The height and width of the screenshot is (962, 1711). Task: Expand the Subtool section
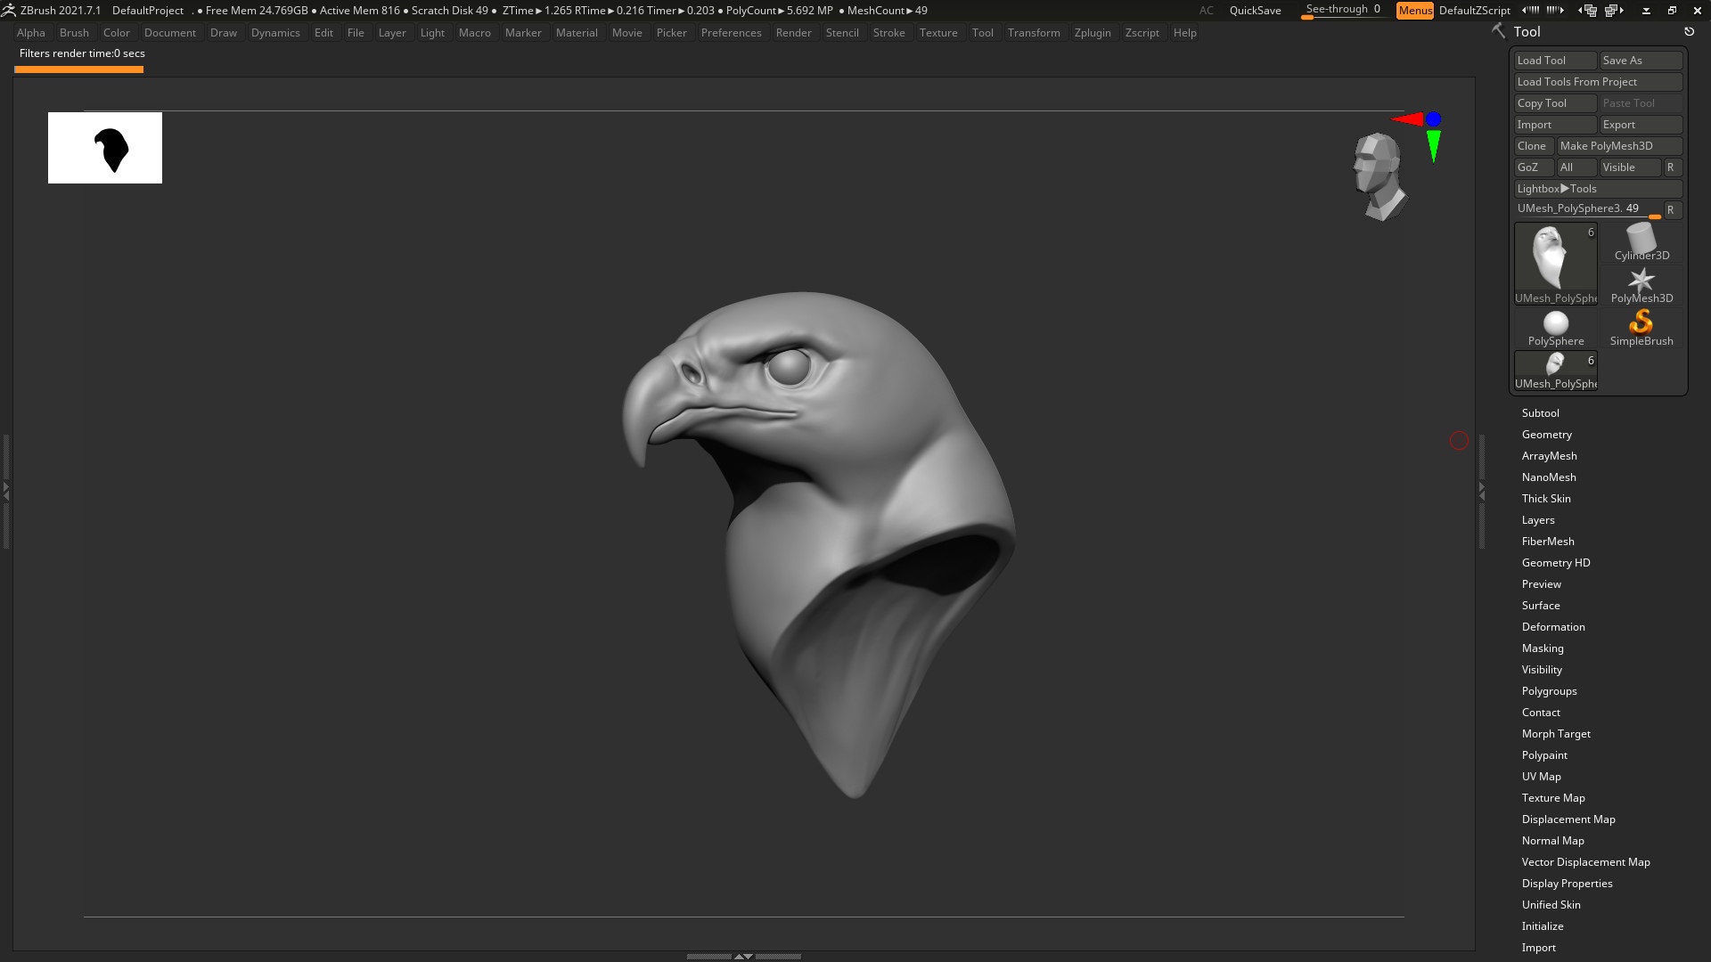pyautogui.click(x=1540, y=413)
